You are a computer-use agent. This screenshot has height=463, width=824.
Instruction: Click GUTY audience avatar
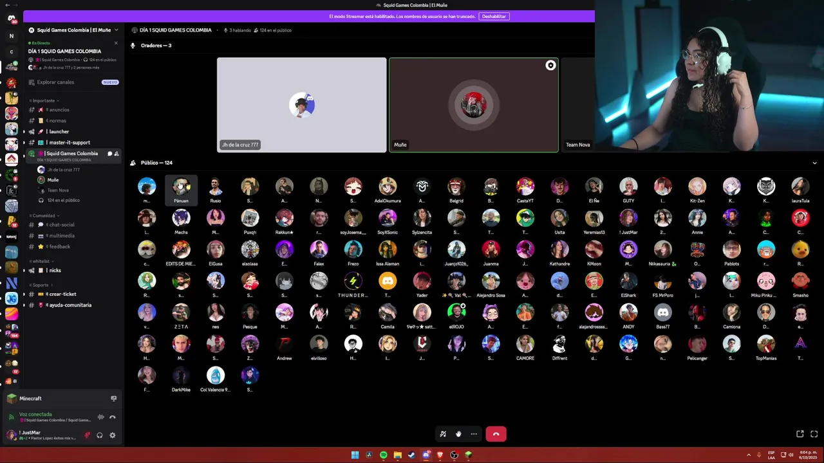click(x=628, y=186)
